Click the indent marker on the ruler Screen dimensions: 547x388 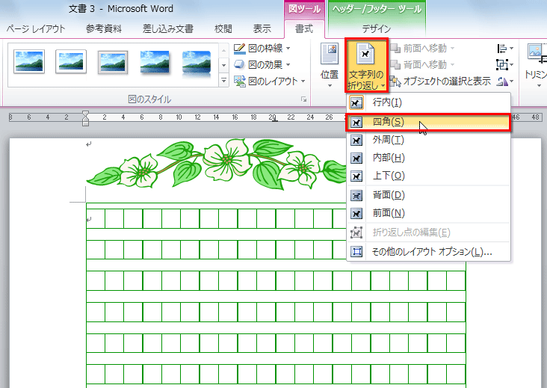(85, 118)
